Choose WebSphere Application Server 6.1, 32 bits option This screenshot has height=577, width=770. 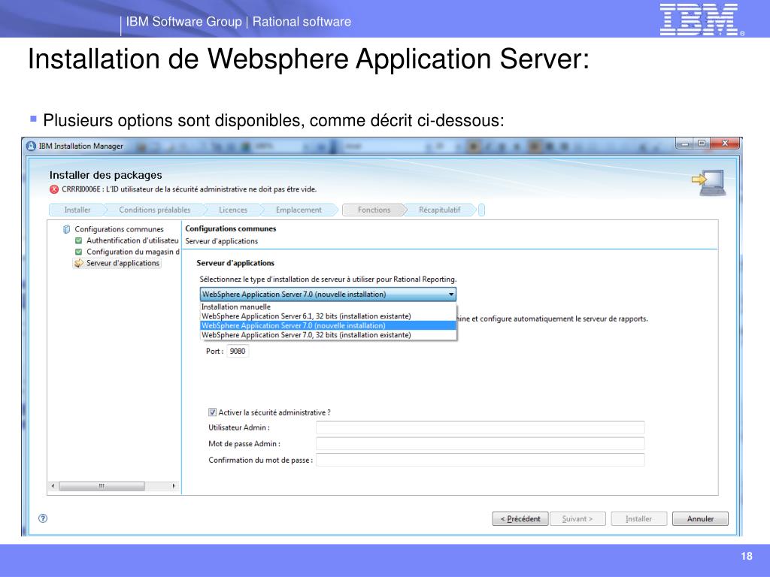tap(328, 316)
